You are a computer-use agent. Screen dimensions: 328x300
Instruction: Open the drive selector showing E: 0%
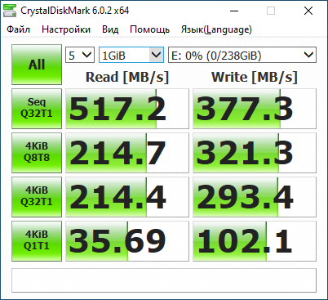(242, 55)
